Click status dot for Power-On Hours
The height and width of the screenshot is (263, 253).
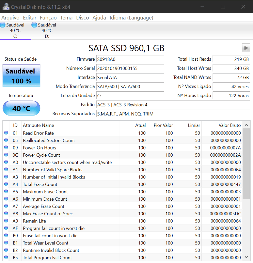click(6, 147)
